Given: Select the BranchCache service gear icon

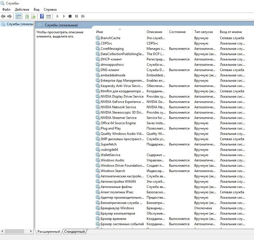Looking at the screenshot, I should click(x=98, y=38).
